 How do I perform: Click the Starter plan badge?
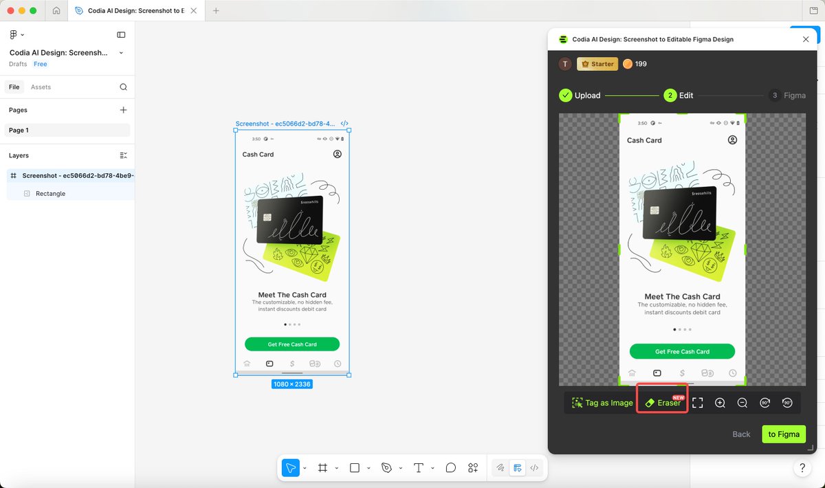[597, 64]
